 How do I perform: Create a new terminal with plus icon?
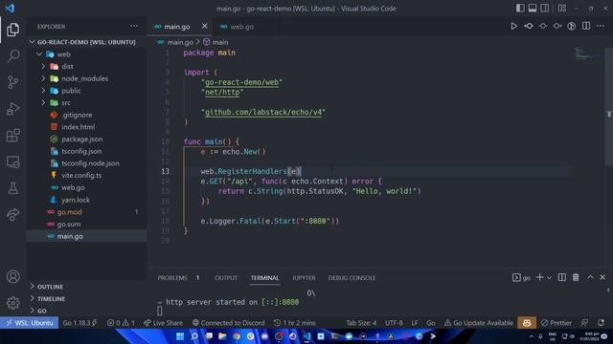point(540,277)
